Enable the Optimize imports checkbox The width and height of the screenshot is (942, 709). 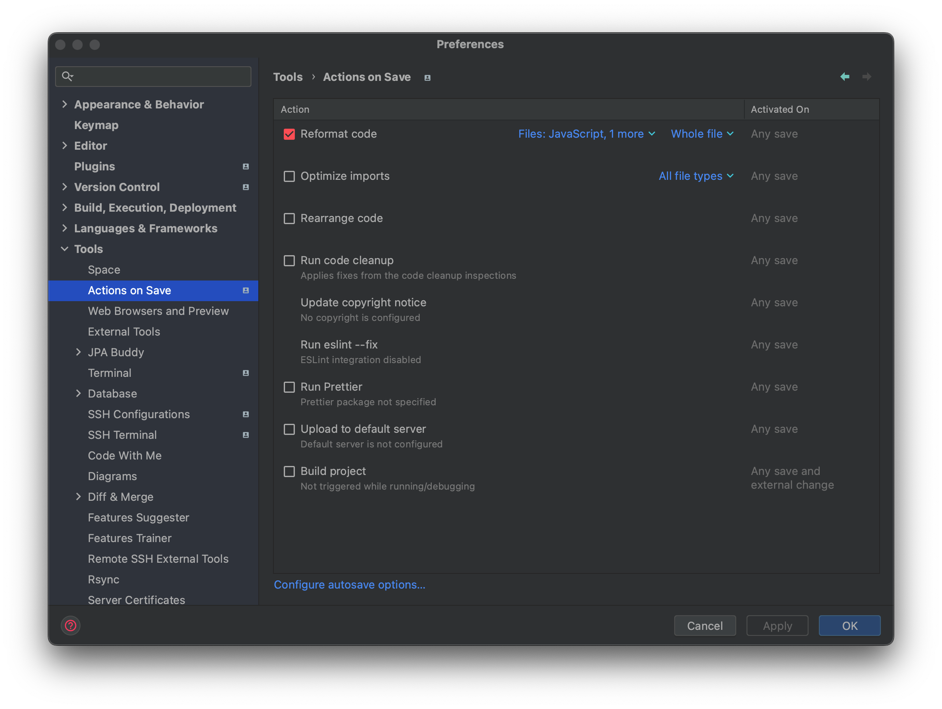(289, 176)
